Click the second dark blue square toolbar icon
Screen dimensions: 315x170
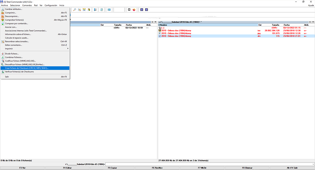(x=146, y=10)
